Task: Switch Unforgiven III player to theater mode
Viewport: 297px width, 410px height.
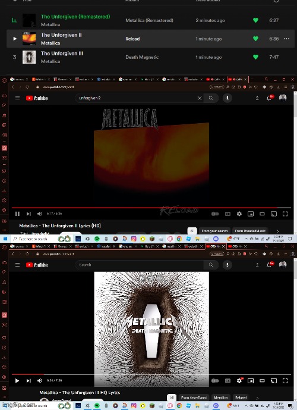Action: [262, 381]
